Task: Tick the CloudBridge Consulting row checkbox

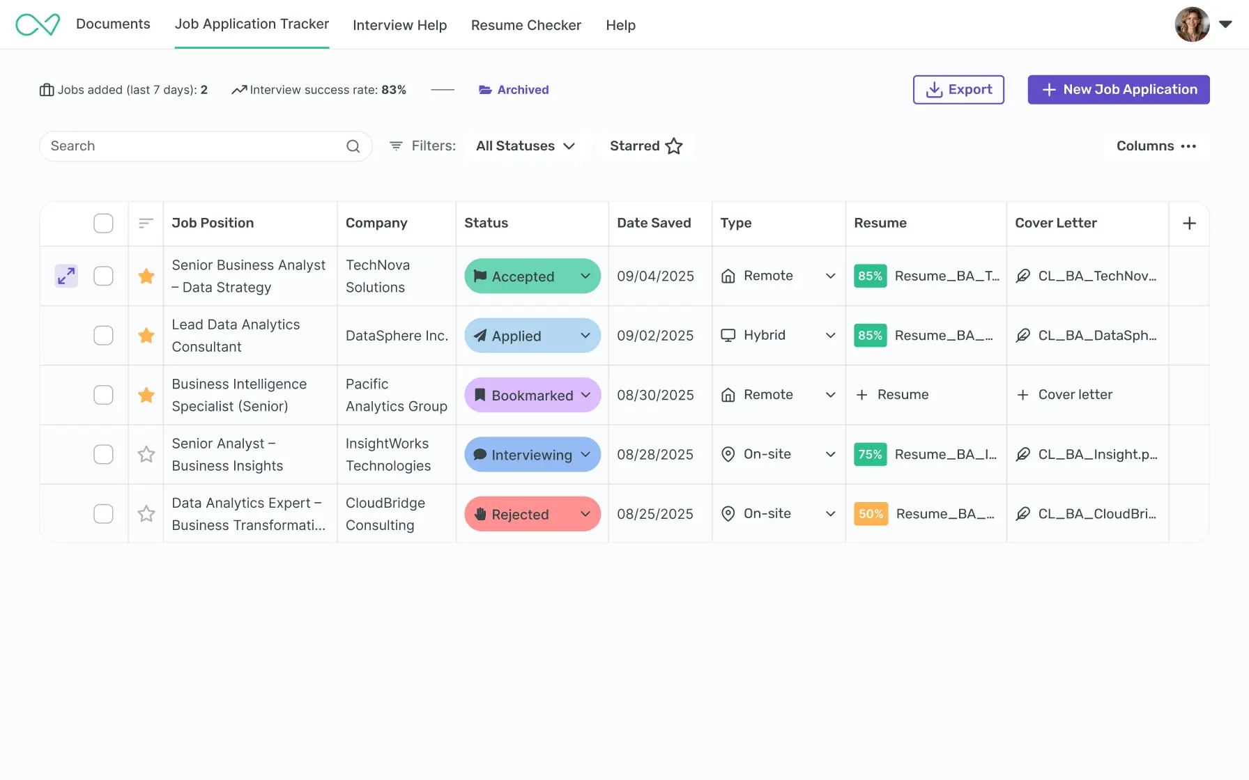Action: pos(103,514)
